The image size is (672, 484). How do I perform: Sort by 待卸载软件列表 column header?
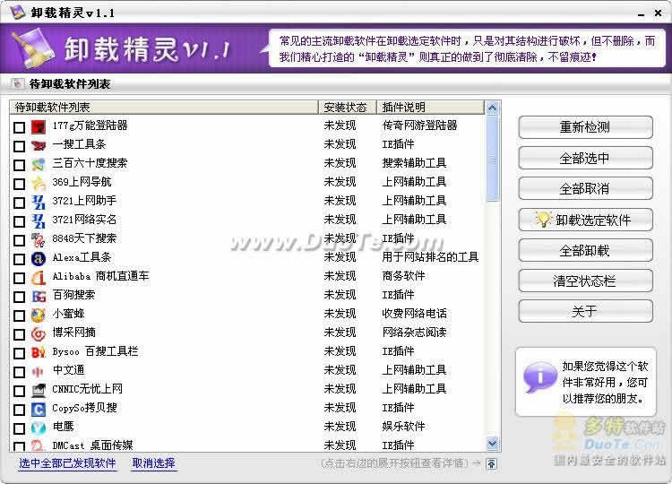pyautogui.click(x=164, y=108)
